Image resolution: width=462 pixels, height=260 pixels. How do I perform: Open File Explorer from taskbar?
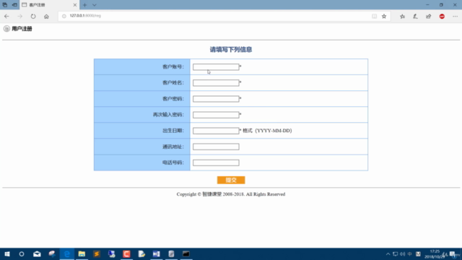(82, 253)
